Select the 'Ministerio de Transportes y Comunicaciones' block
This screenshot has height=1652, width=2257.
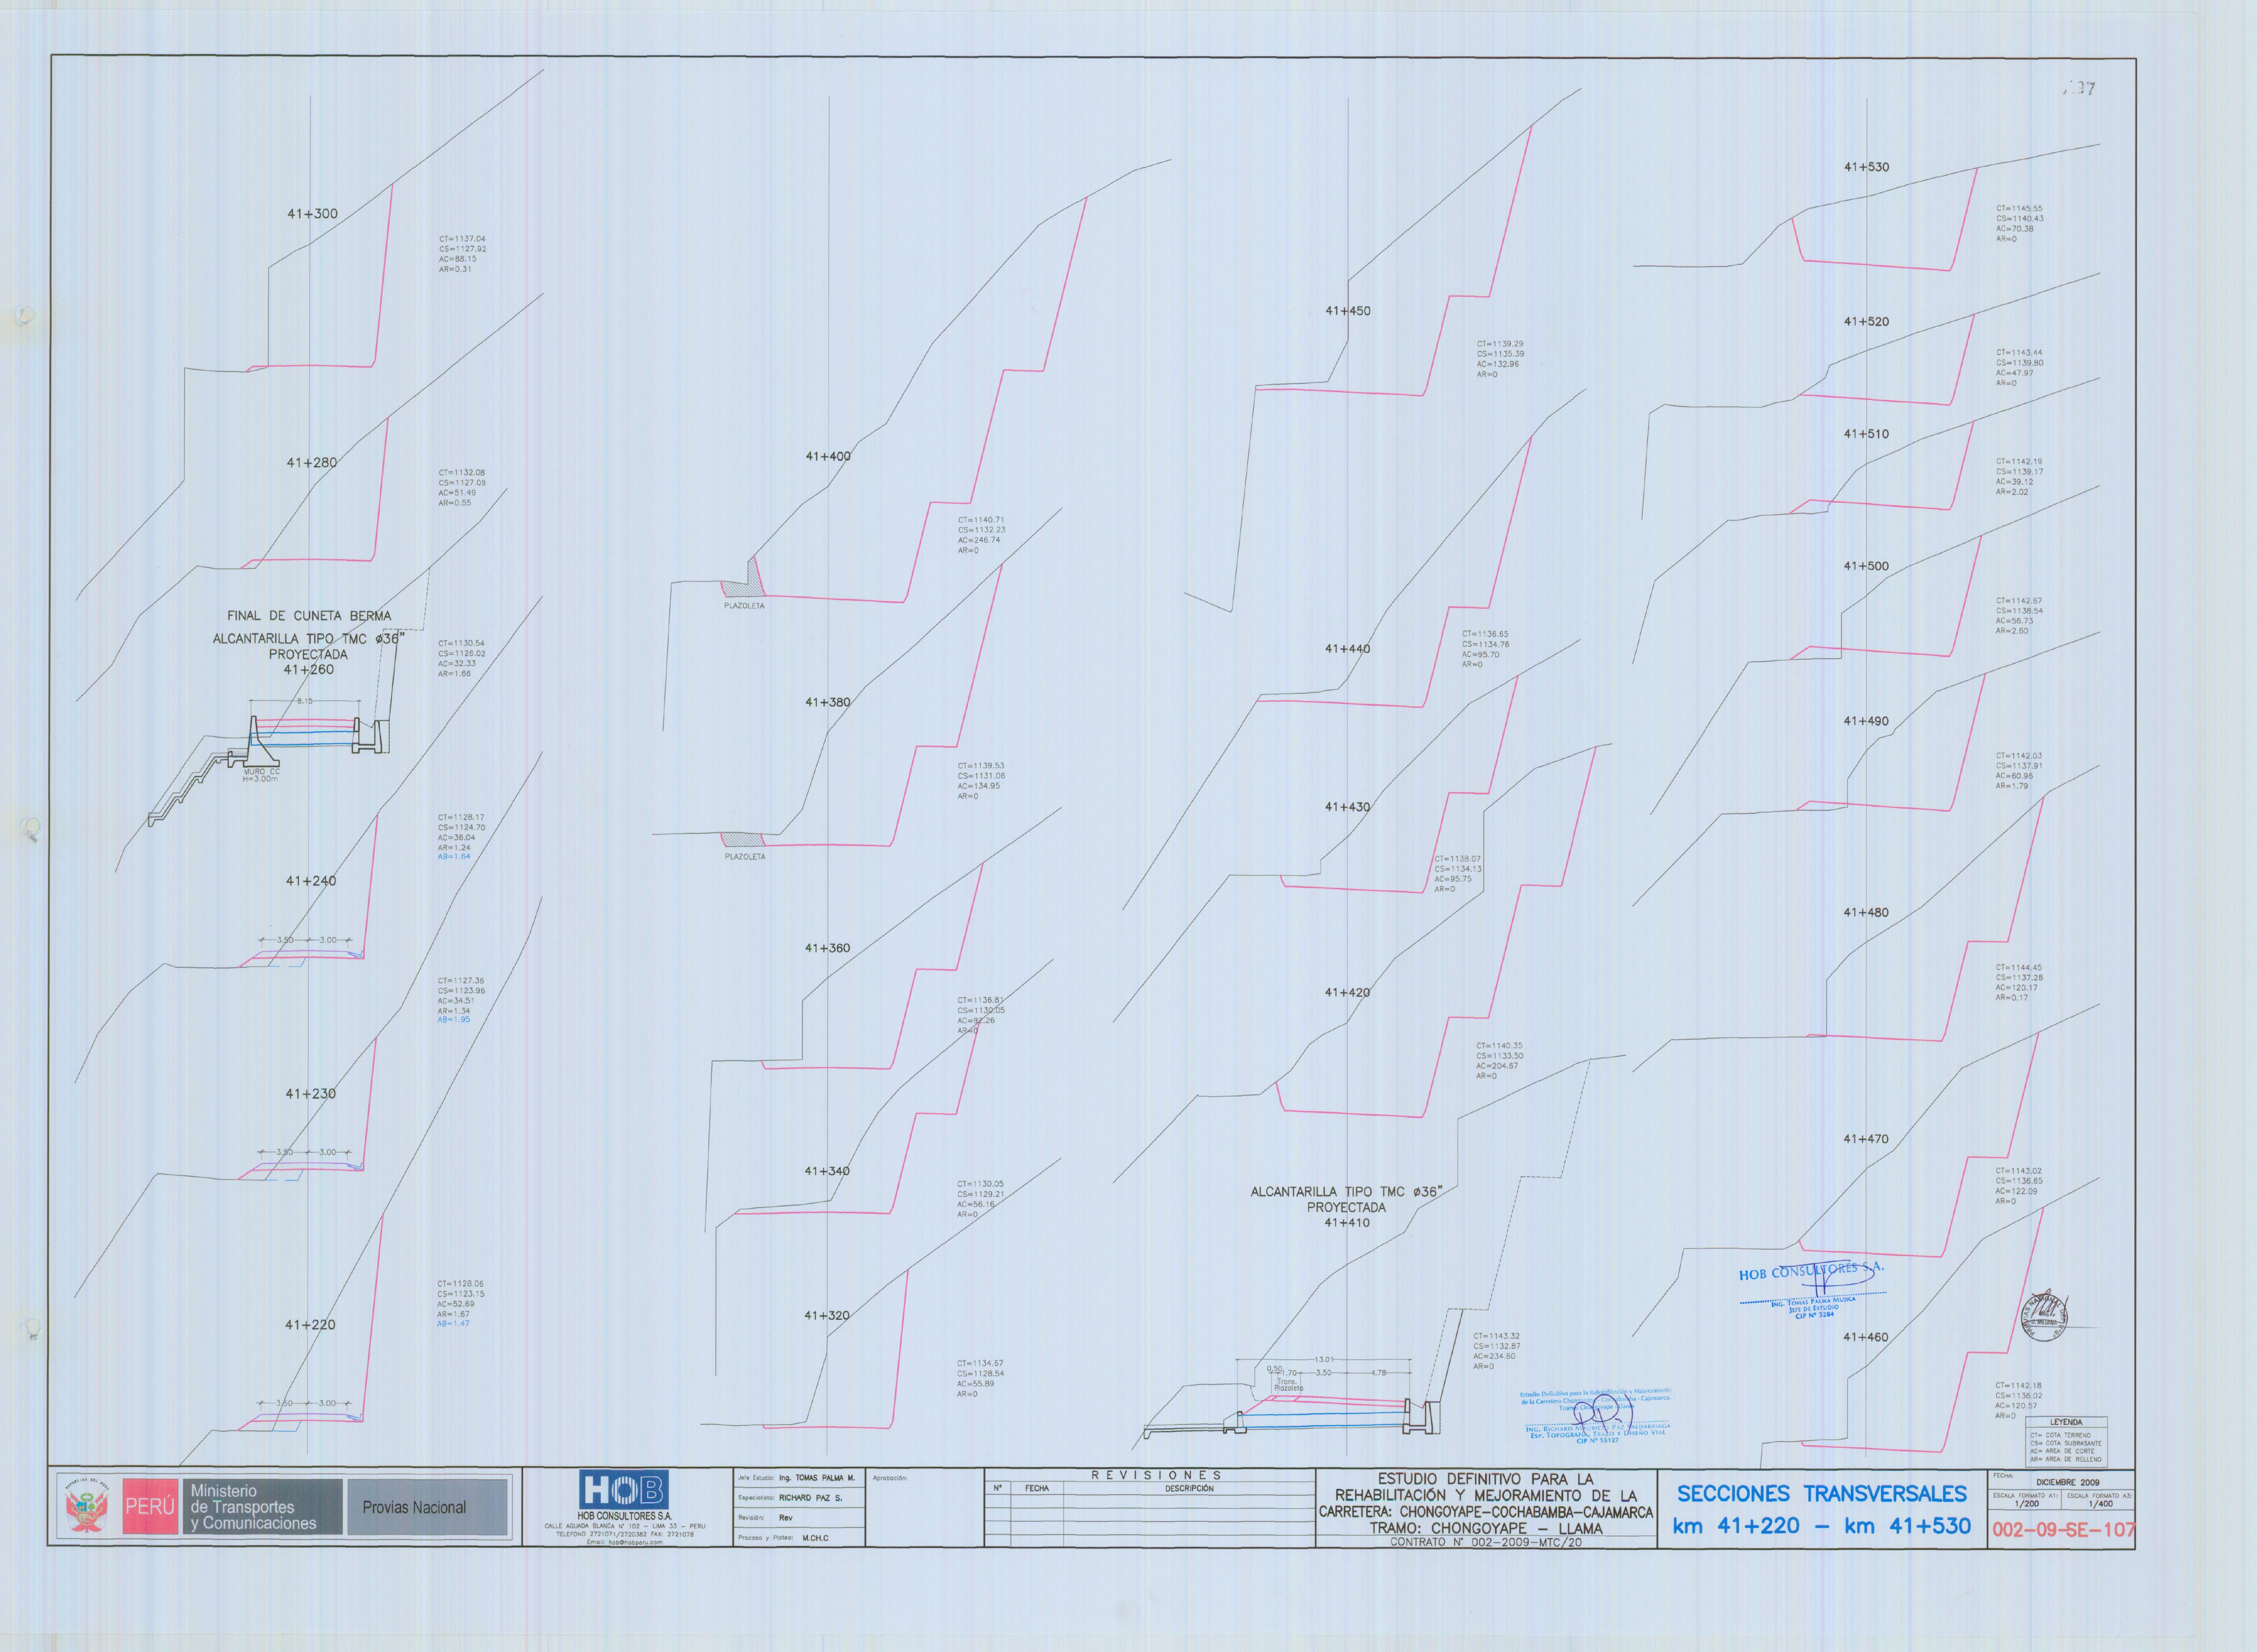(262, 1507)
